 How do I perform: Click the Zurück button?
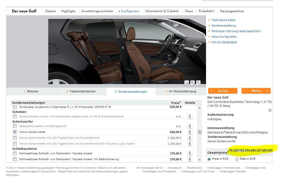tap(223, 91)
